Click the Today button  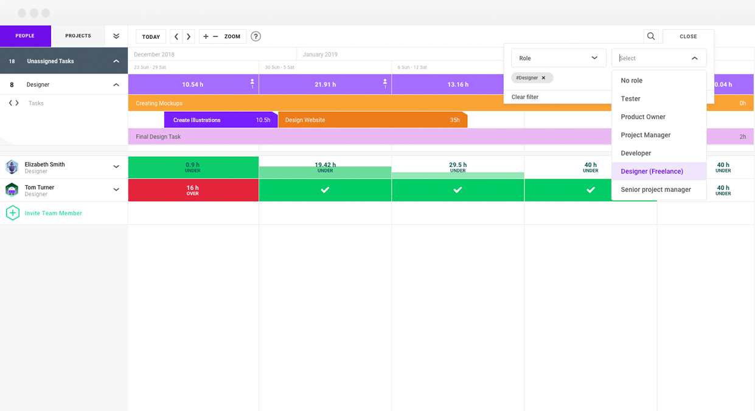tap(151, 36)
